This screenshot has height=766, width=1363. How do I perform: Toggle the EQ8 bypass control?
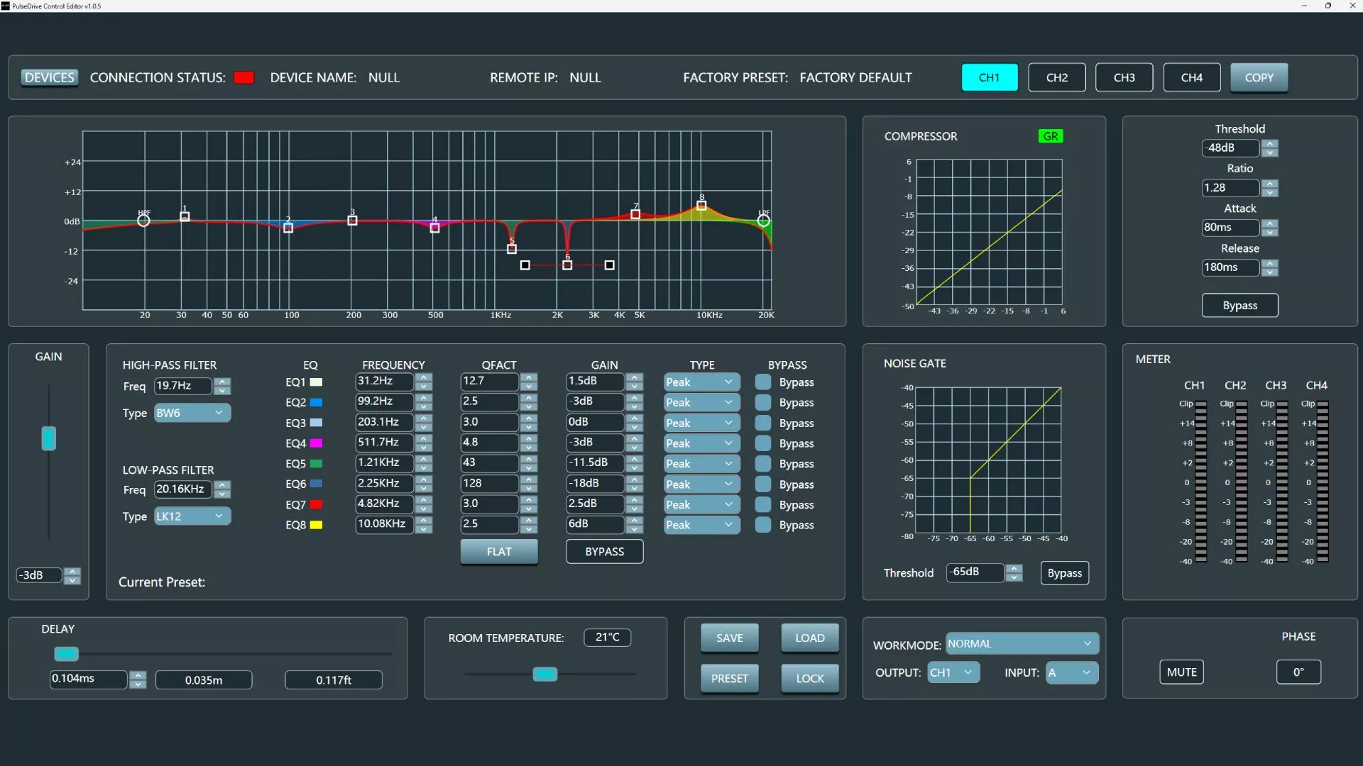tap(763, 525)
